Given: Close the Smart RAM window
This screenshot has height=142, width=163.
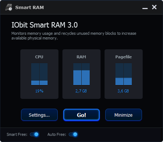Looking at the screenshot, I should [154, 7].
